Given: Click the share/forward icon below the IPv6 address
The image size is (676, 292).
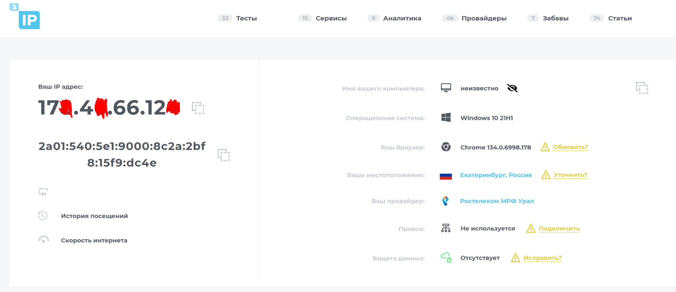Looking at the screenshot, I should (x=43, y=192).
